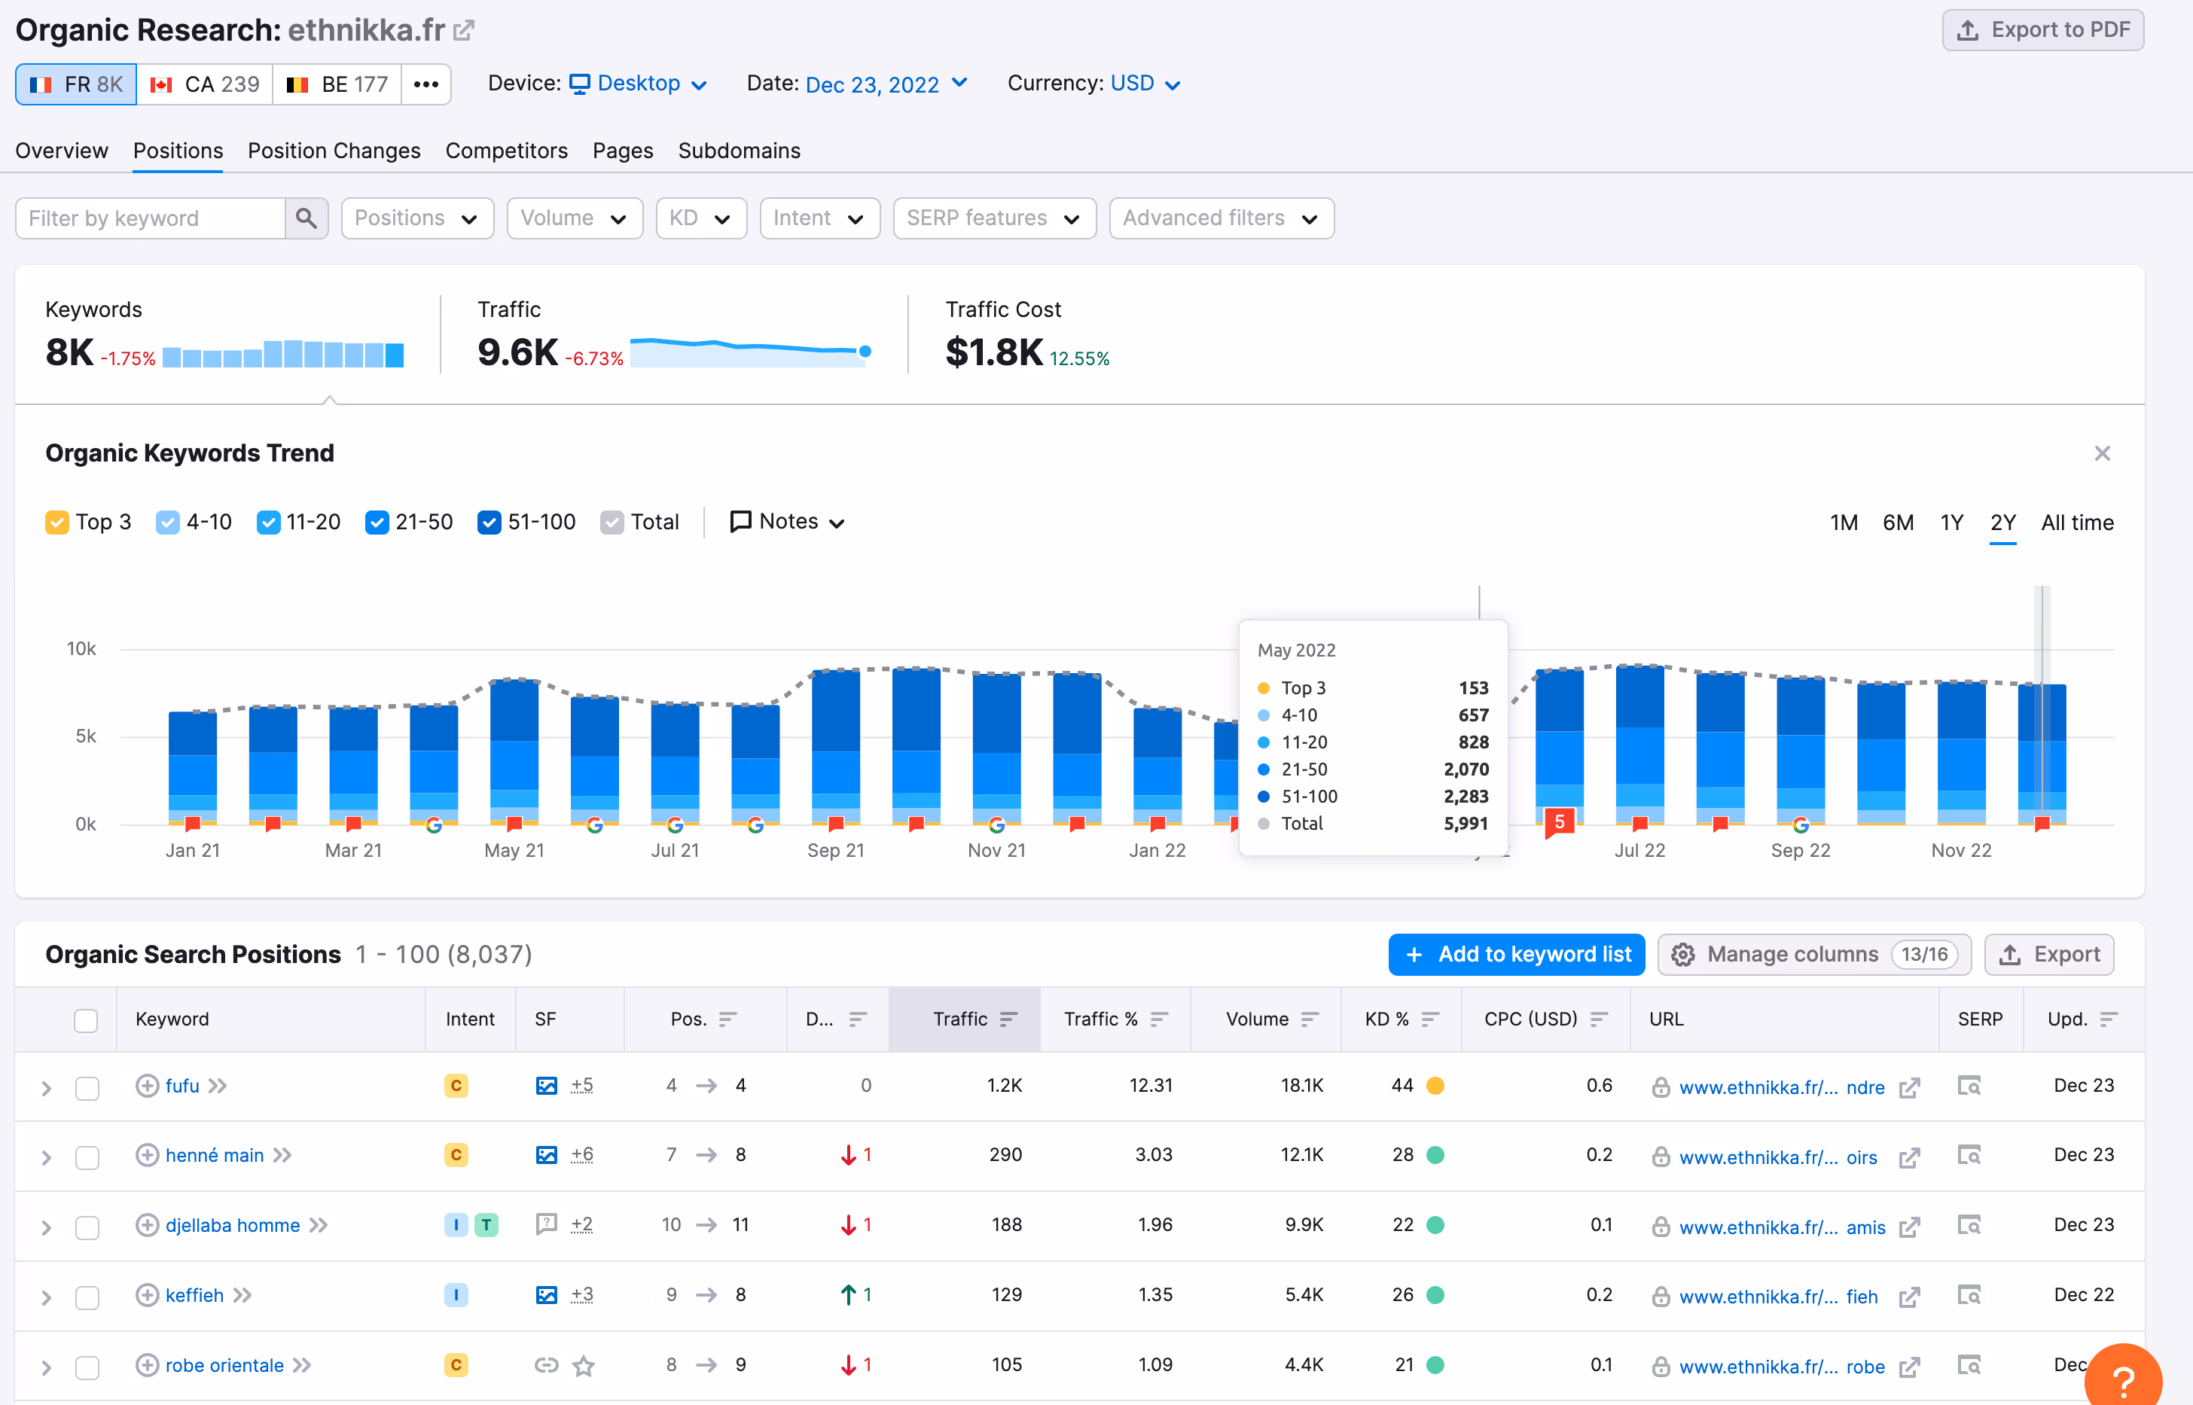Click the star SERP feature icon for robe orientale

[584, 1366]
